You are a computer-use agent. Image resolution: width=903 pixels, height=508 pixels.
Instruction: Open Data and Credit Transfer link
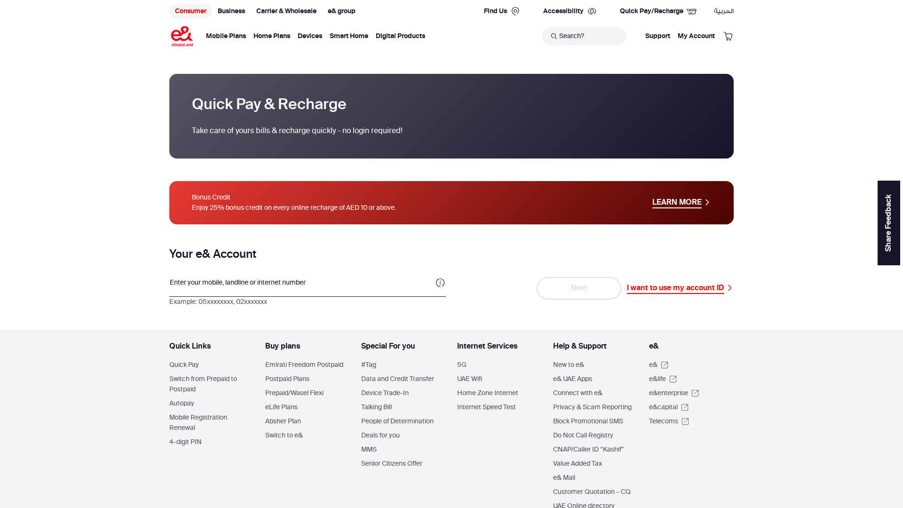click(397, 379)
